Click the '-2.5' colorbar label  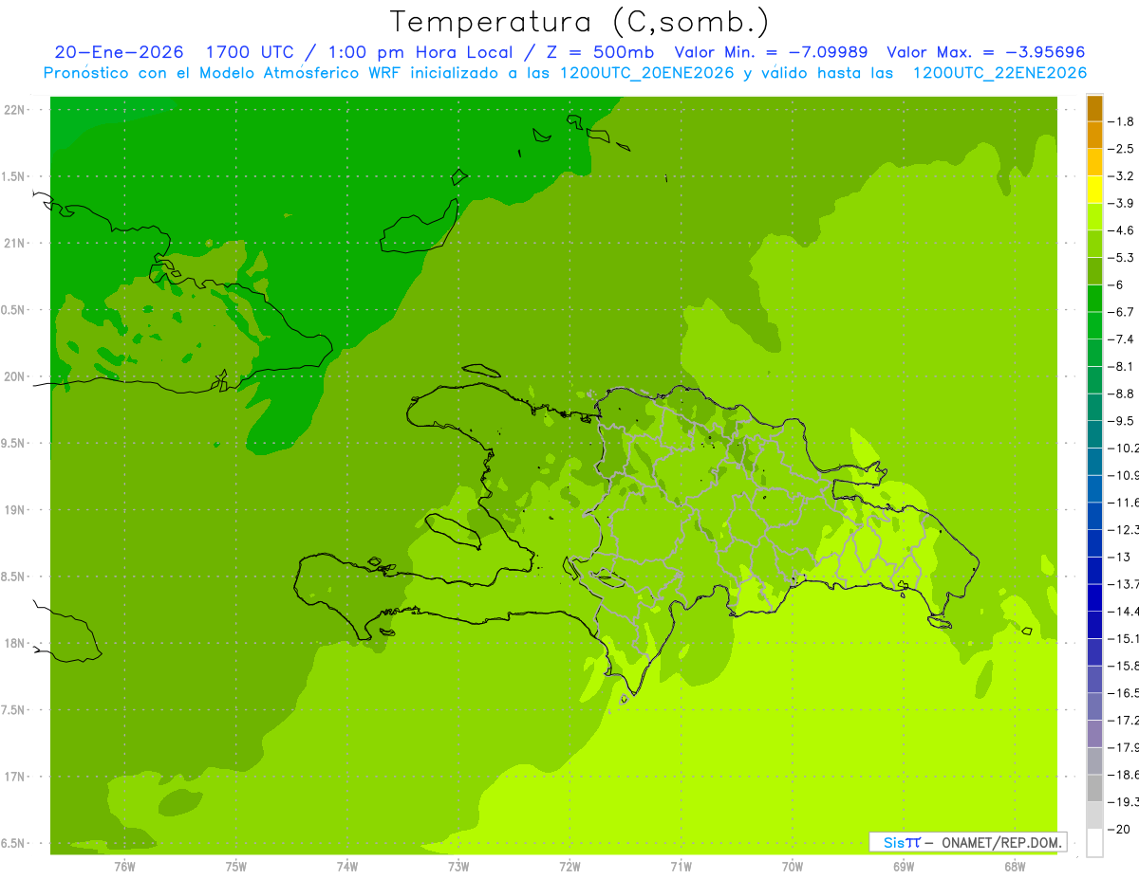(x=1123, y=149)
